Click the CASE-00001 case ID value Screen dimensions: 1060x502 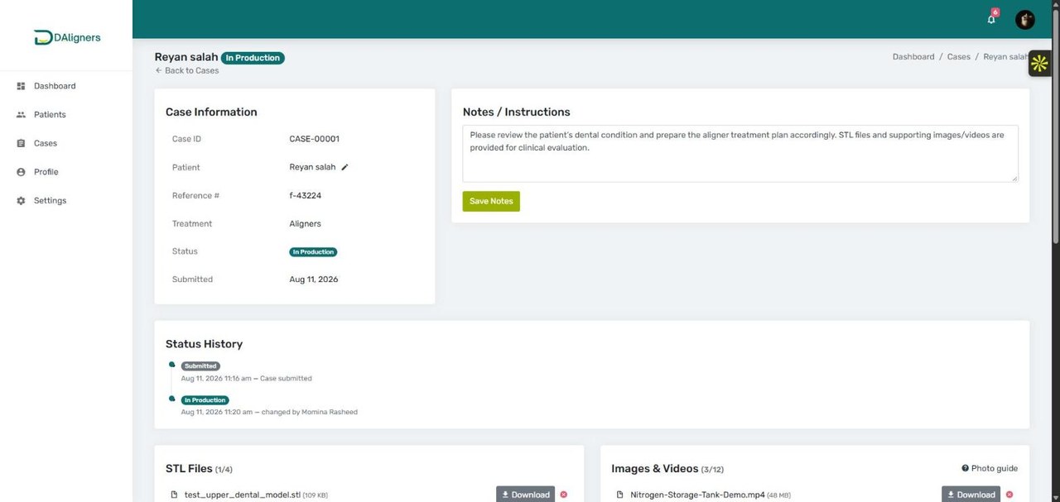pyautogui.click(x=314, y=139)
